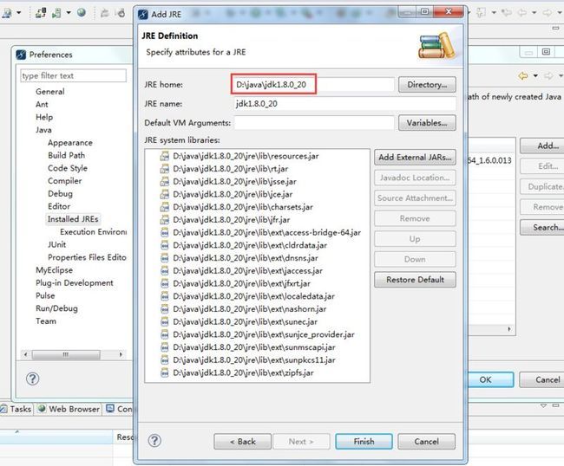
Task: Select Build Path under Java
Action: [x=67, y=155]
